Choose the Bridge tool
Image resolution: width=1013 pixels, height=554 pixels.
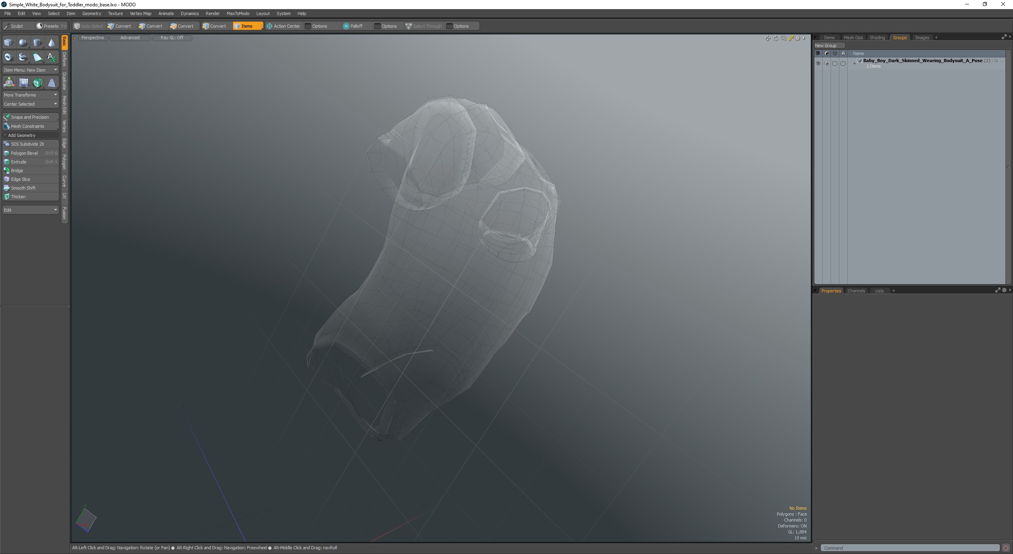tap(30, 171)
